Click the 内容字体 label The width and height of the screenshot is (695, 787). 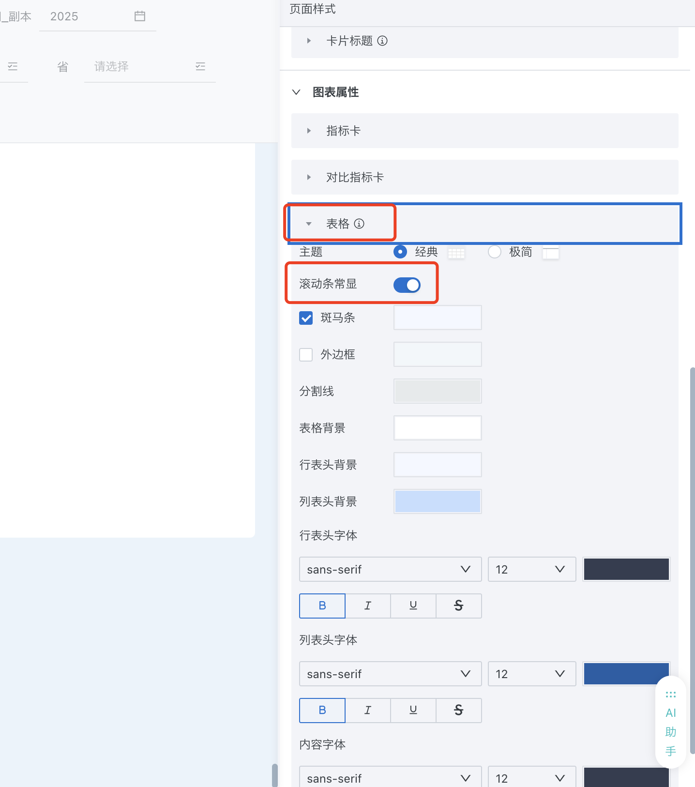click(x=322, y=744)
